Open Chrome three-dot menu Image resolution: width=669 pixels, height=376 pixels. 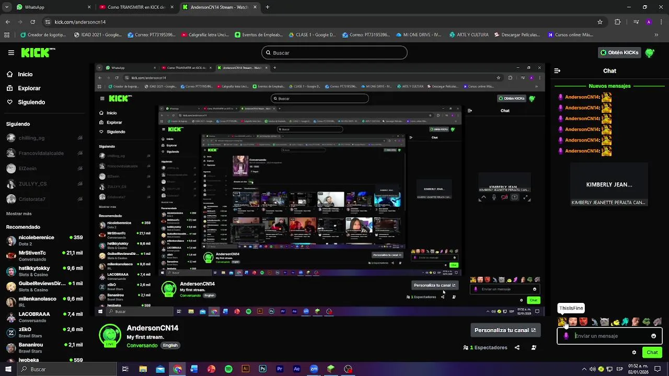(x=661, y=22)
